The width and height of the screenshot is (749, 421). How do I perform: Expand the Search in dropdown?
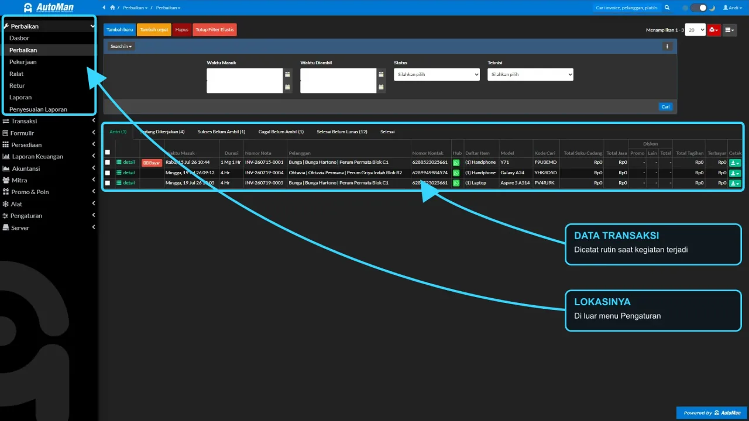[x=121, y=46]
